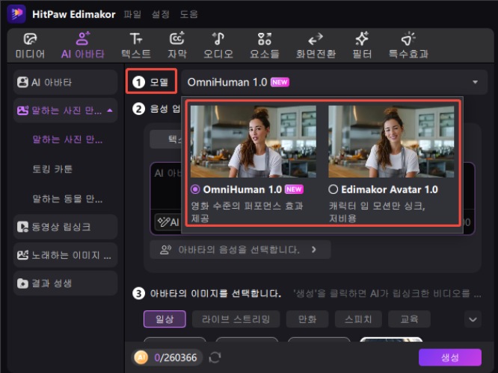Select the 교육 category tab
The height and width of the screenshot is (373, 498).
[409, 319]
